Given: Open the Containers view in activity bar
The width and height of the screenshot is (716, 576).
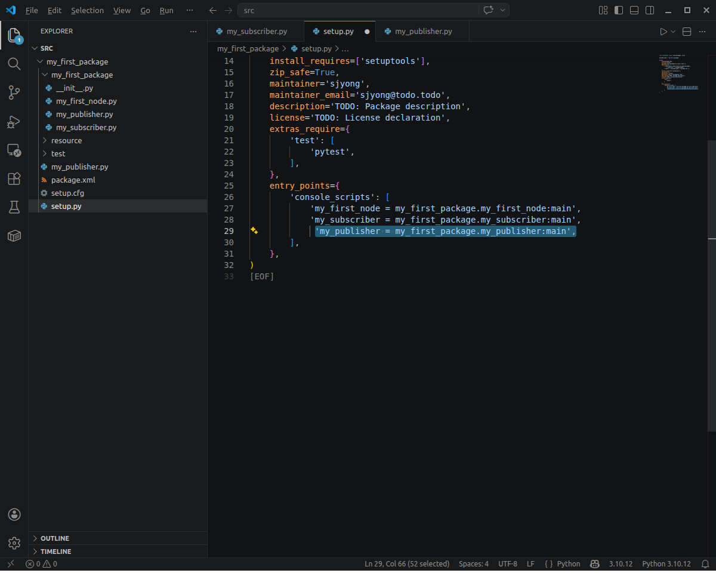Looking at the screenshot, I should tap(14, 236).
